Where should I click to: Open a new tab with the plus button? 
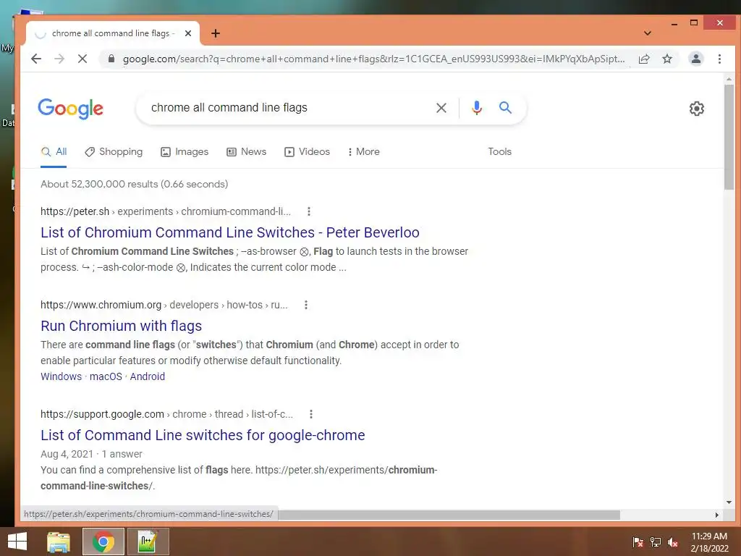pyautogui.click(x=216, y=33)
